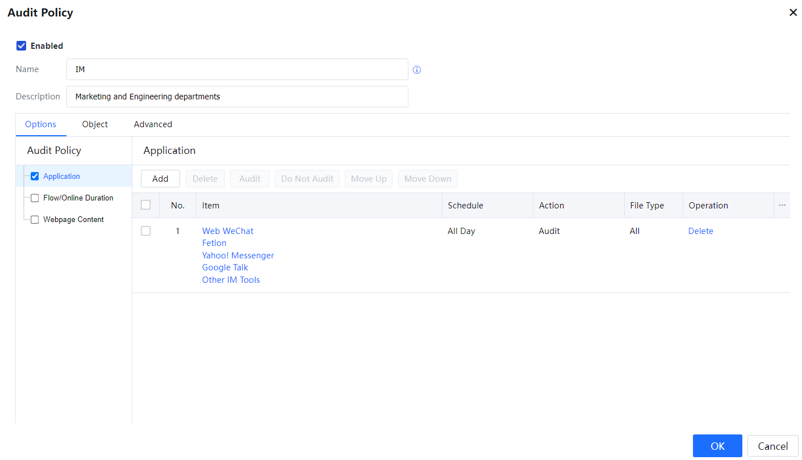Image resolution: width=802 pixels, height=460 pixels.
Task: Tick the checkbox for row 1
Action: click(x=146, y=231)
